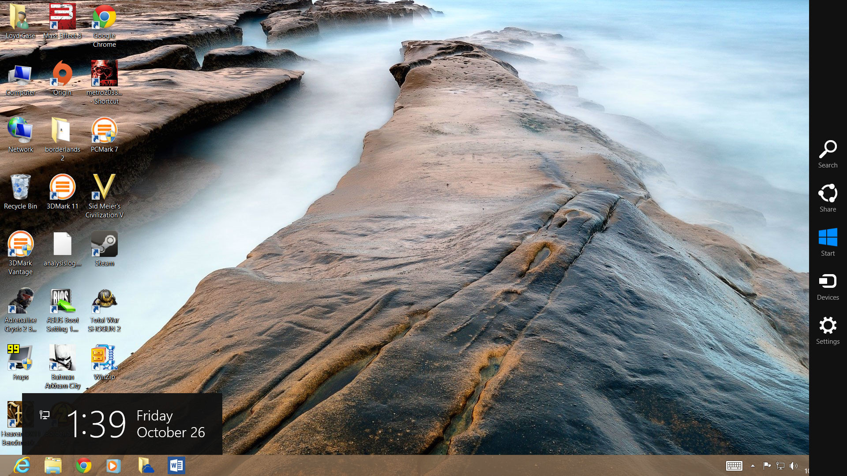
Task: Open the Devices charm
Action: point(828,286)
